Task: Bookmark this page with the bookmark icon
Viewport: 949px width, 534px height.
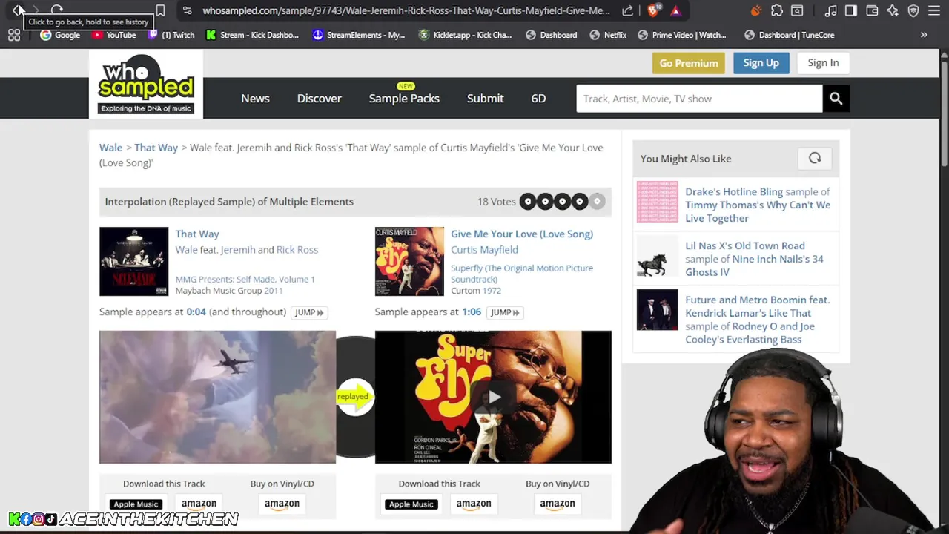Action: pos(160,10)
